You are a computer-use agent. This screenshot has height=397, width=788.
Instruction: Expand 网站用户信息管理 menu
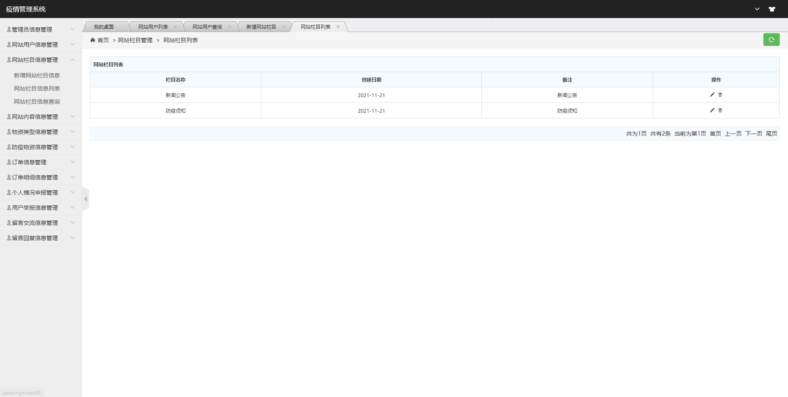click(x=41, y=45)
